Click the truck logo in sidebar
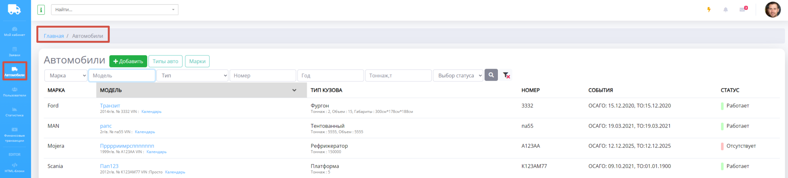This screenshot has height=178, width=788. [14, 10]
